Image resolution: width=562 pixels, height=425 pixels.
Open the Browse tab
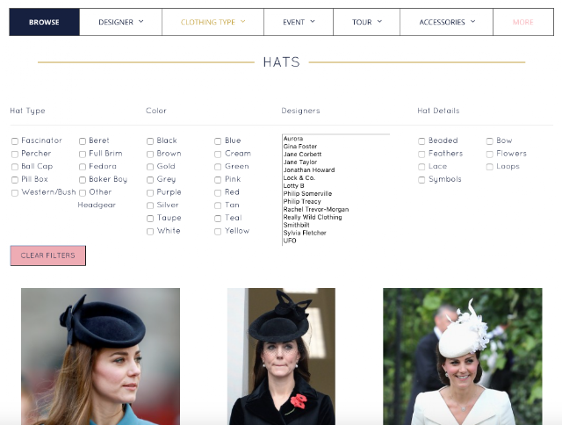[x=44, y=22]
